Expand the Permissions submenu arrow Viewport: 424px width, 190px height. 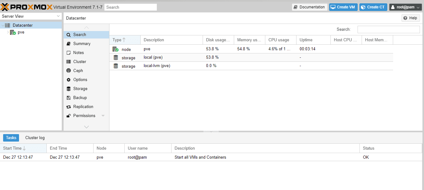click(103, 116)
